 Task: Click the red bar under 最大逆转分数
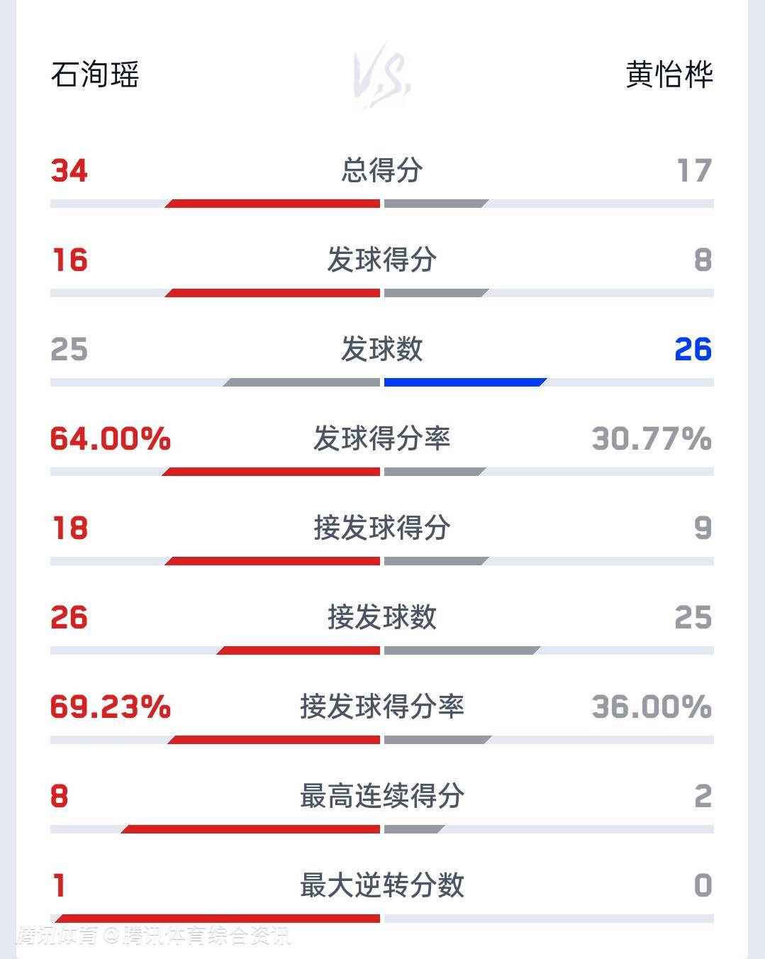point(218,919)
